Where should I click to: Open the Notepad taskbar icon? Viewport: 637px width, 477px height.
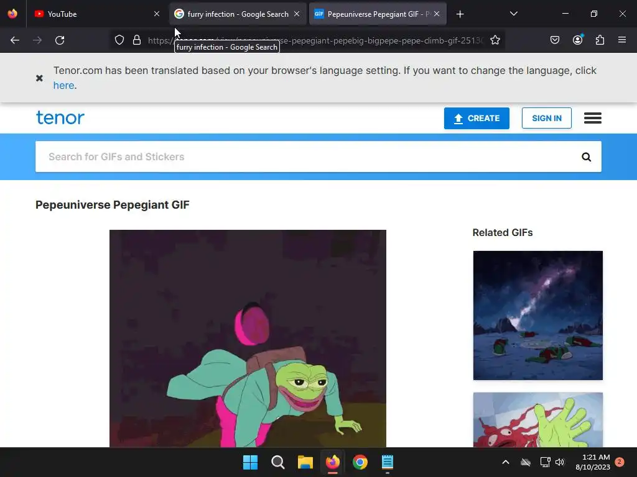pyautogui.click(x=388, y=462)
